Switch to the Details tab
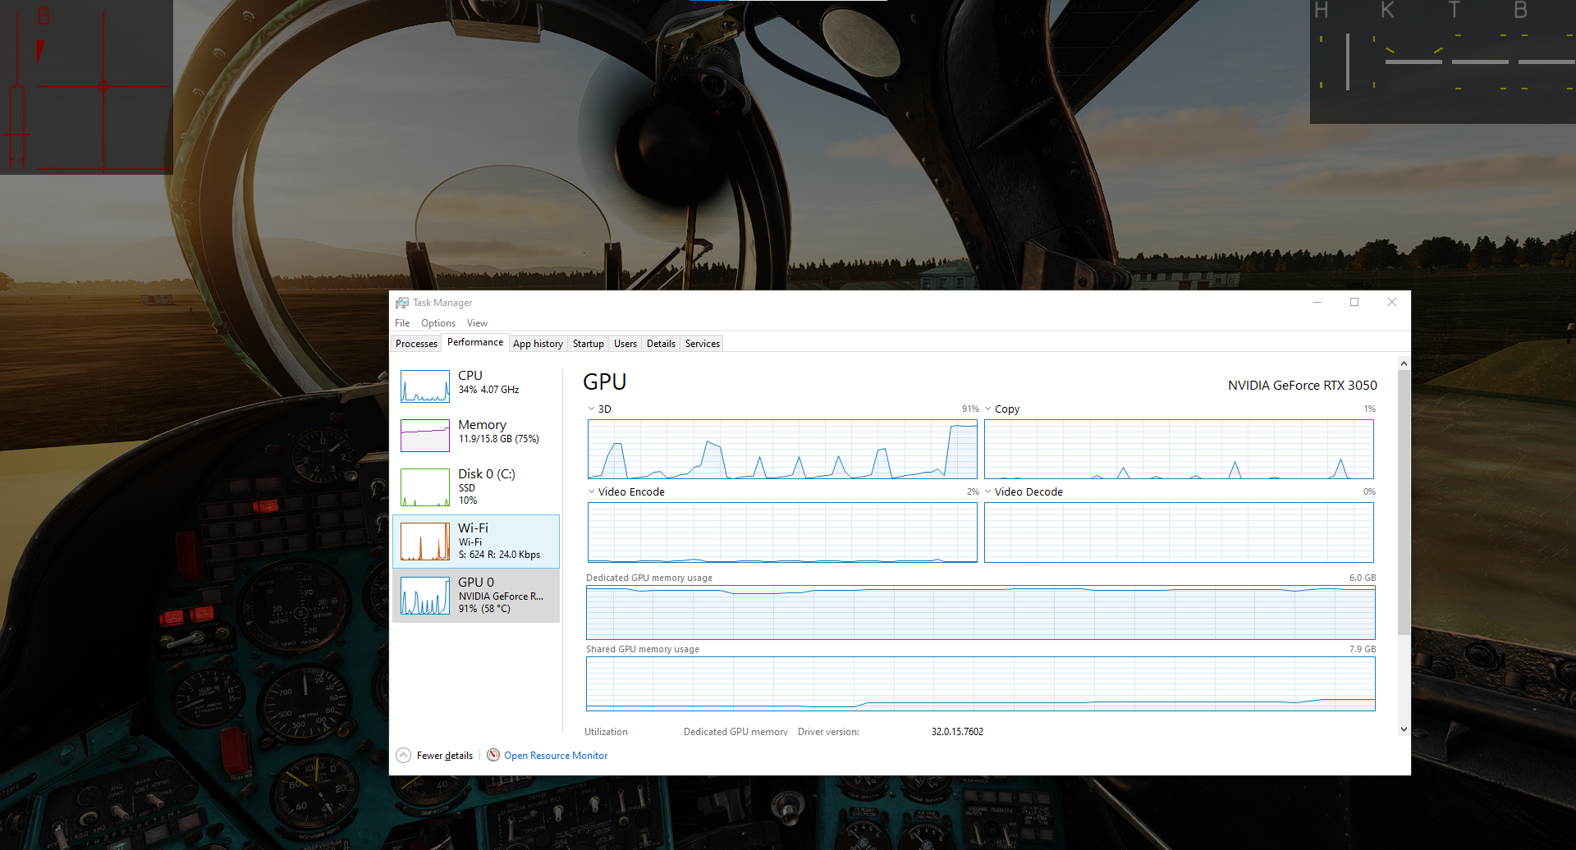The image size is (1576, 850). click(661, 344)
